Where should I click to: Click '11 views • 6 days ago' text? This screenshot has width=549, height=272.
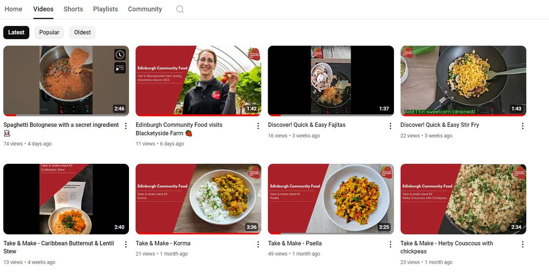(160, 144)
